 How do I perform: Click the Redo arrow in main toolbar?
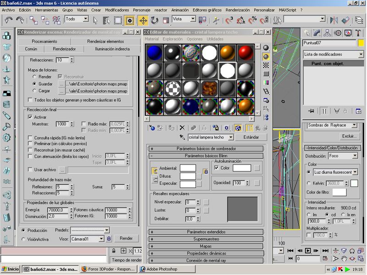(20, 20)
